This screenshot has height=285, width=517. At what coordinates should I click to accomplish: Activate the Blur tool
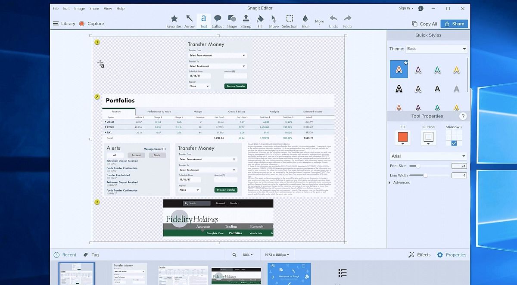305,21
